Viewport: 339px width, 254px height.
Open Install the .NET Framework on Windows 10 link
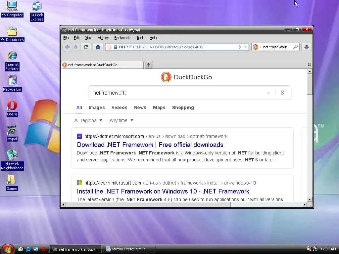tap(163, 191)
